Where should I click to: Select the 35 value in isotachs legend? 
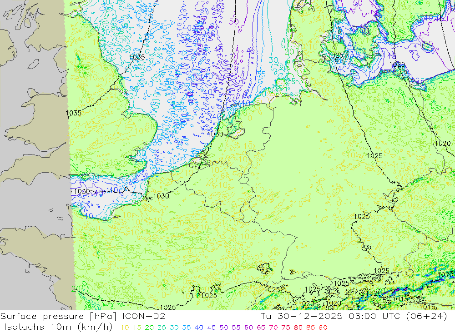tap(187, 328)
